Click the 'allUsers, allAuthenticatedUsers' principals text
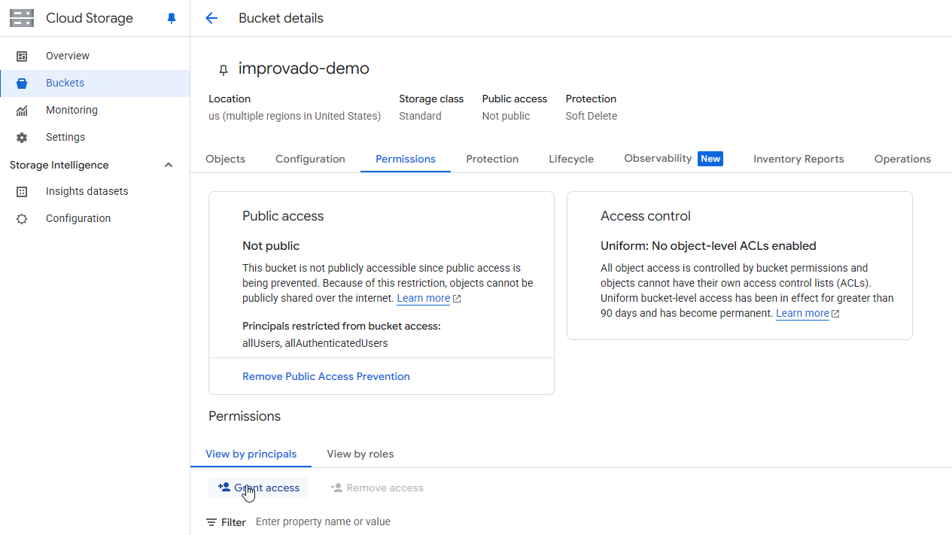952x535 pixels. [315, 343]
